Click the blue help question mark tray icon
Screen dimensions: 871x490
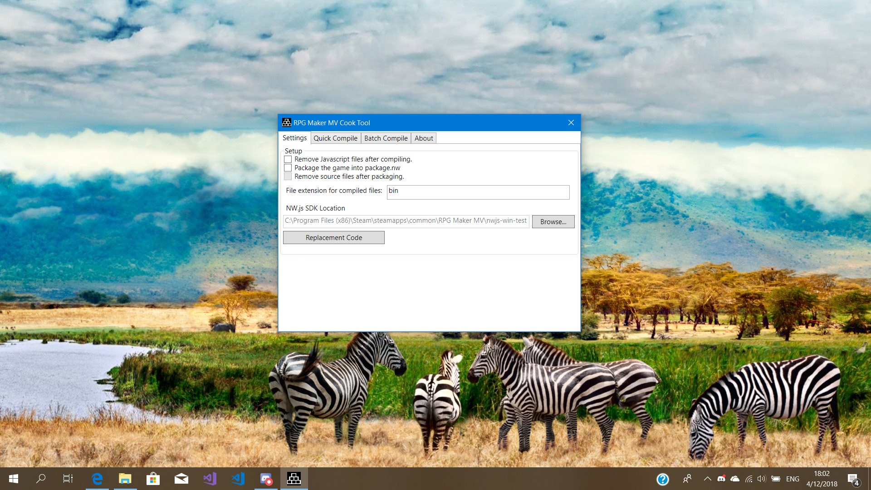[x=663, y=479]
